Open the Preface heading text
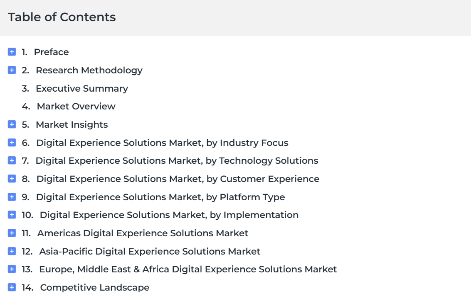This screenshot has width=471, height=296. (52, 52)
